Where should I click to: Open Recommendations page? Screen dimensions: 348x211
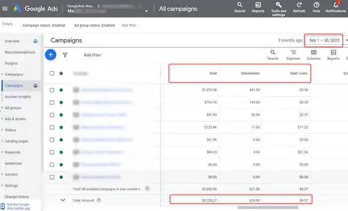(x=20, y=52)
